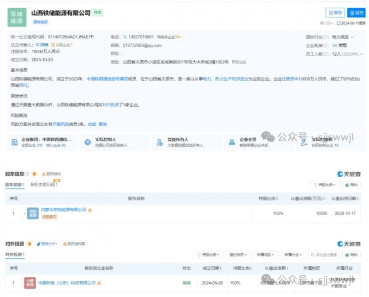Image resolution: width=369 pixels, height=297 pixels.
Task: Expand the 所属行业 filter dropdown
Action: coord(293,255)
